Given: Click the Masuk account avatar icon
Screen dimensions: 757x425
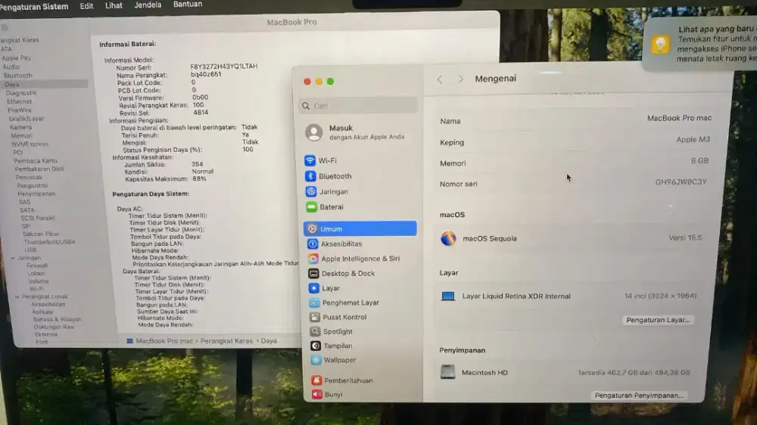Looking at the screenshot, I should click(314, 132).
